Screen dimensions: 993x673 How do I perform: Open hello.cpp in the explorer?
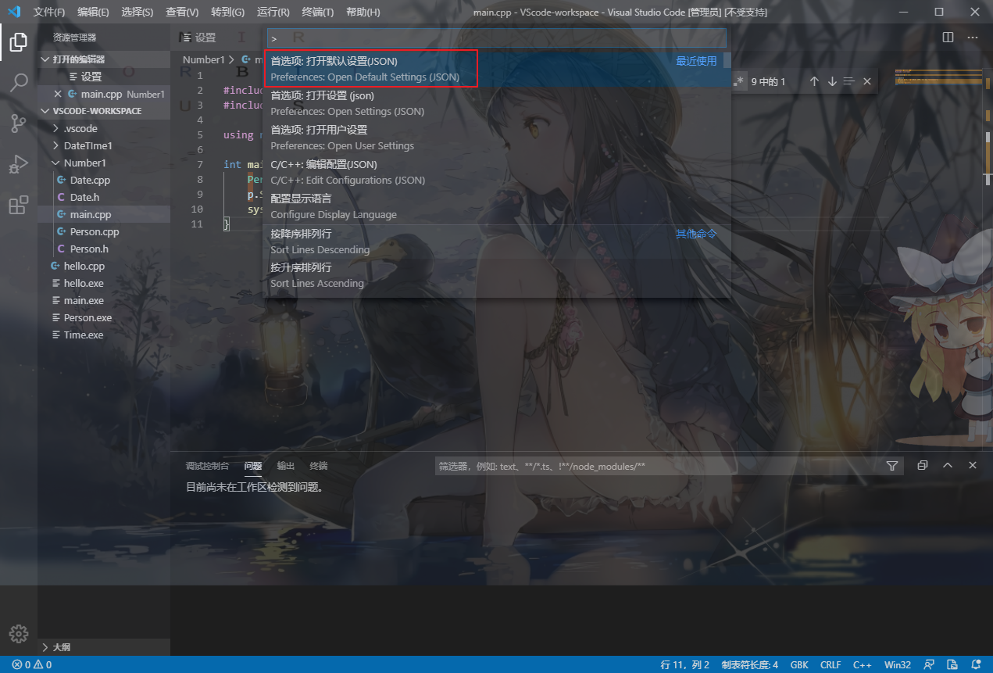[x=104, y=266]
